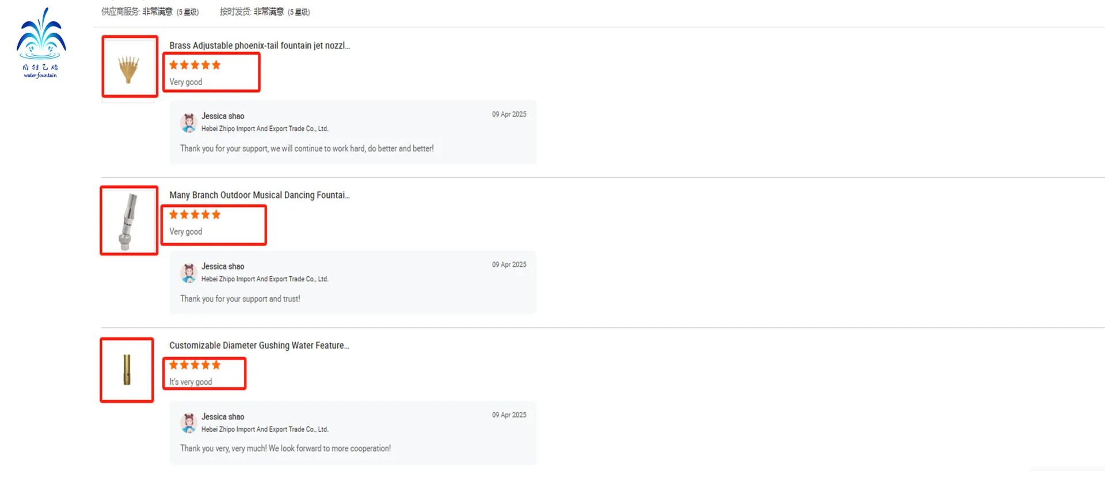
Task: Click the star rating under Customizable Diameter Gushing
Action: point(195,365)
